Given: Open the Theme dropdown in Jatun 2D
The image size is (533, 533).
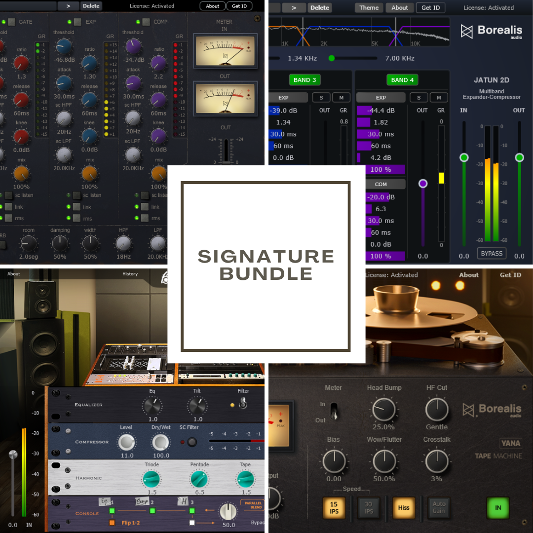Looking at the screenshot, I should (368, 7).
